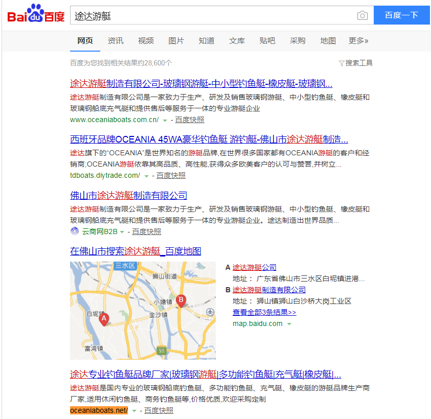Click the S5 highway badge on map
The width and height of the screenshot is (431, 419).
tap(162, 351)
